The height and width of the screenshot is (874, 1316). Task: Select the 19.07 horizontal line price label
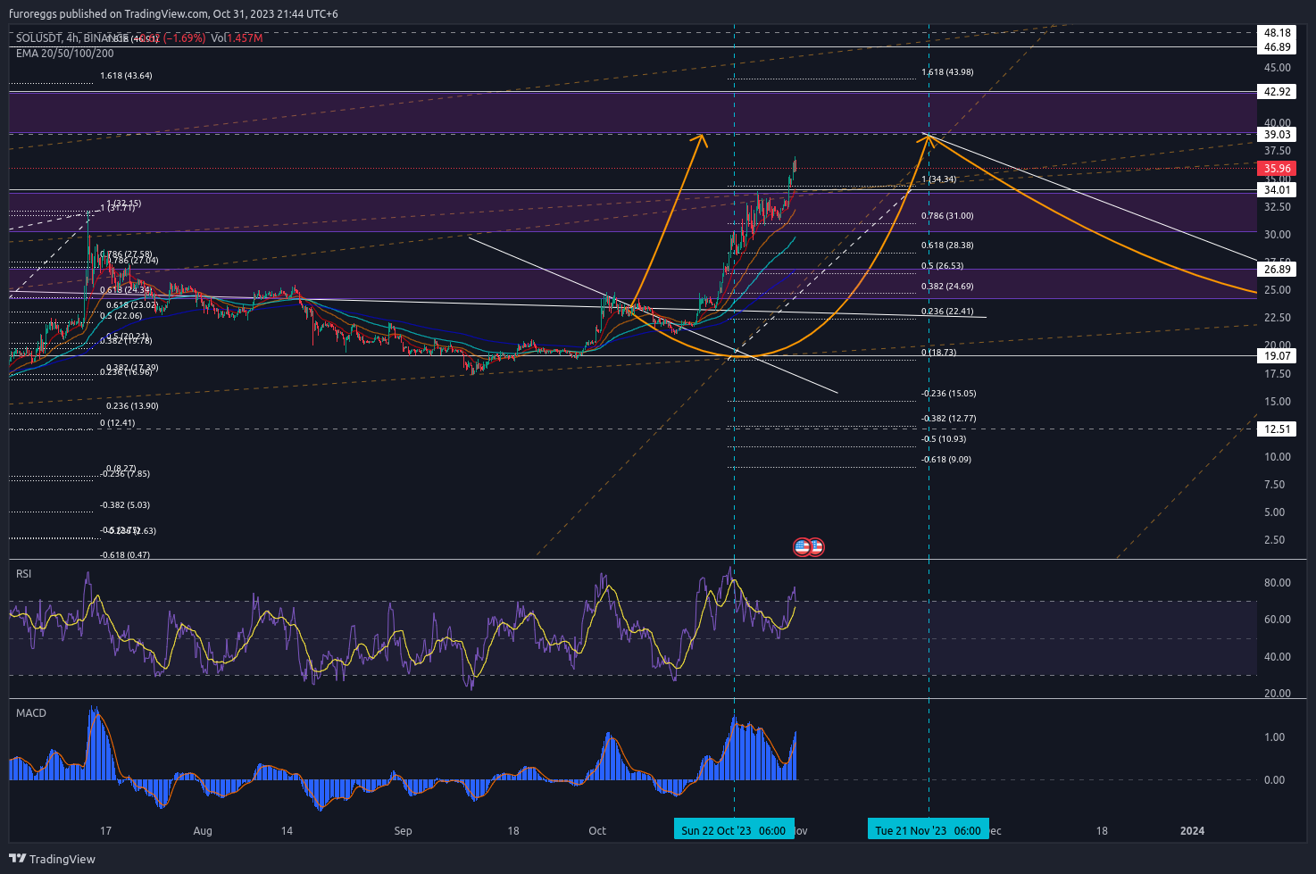click(x=1277, y=356)
